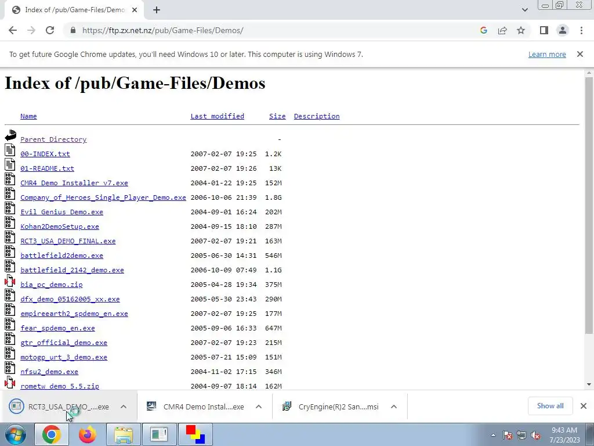This screenshot has width=594, height=446.
Task: Show hidden system tray icons
Action: pos(493,435)
